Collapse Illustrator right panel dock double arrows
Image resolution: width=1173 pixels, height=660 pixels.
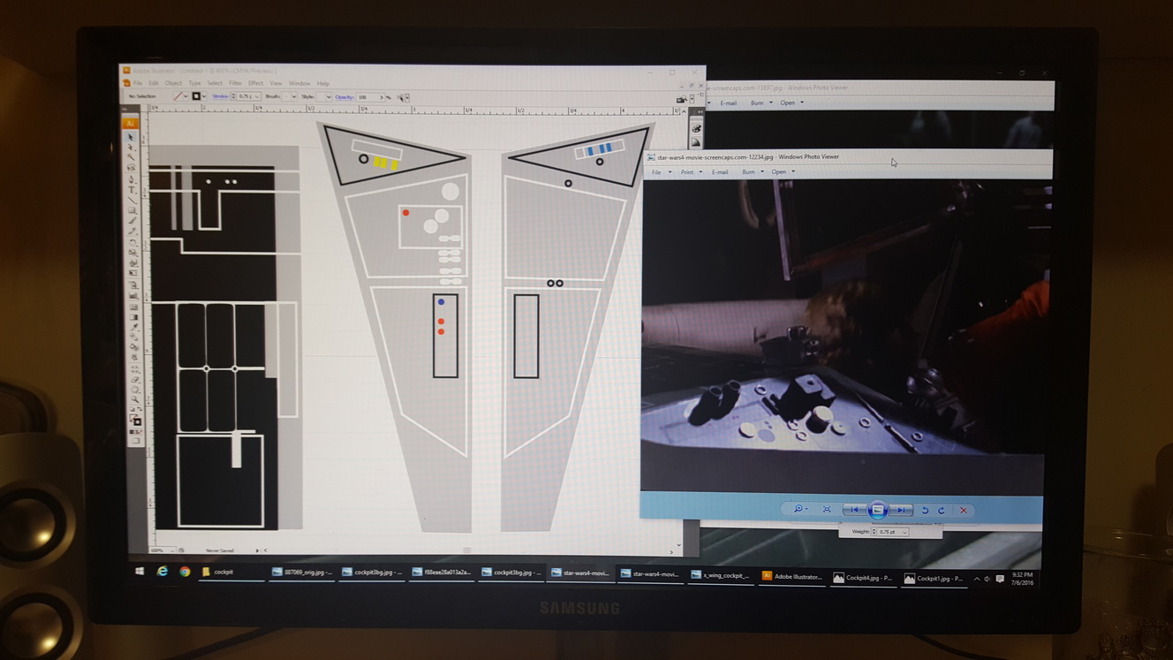tap(700, 112)
